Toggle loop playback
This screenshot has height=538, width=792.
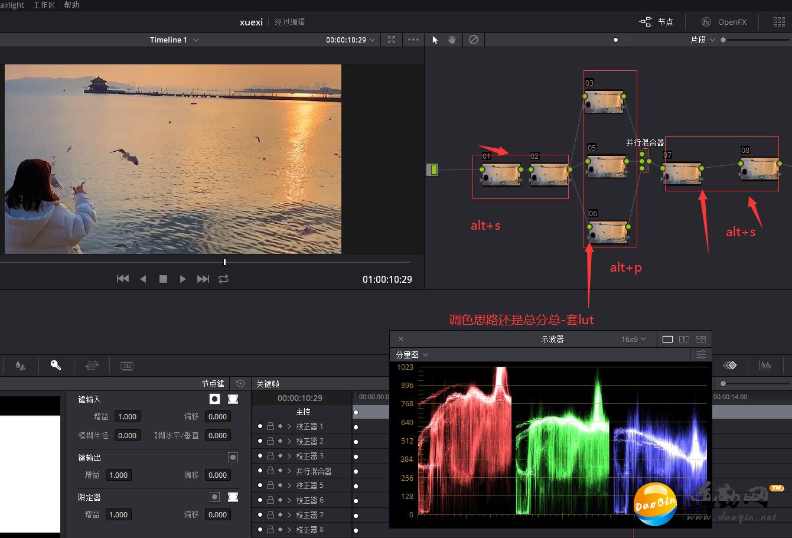pos(223,279)
